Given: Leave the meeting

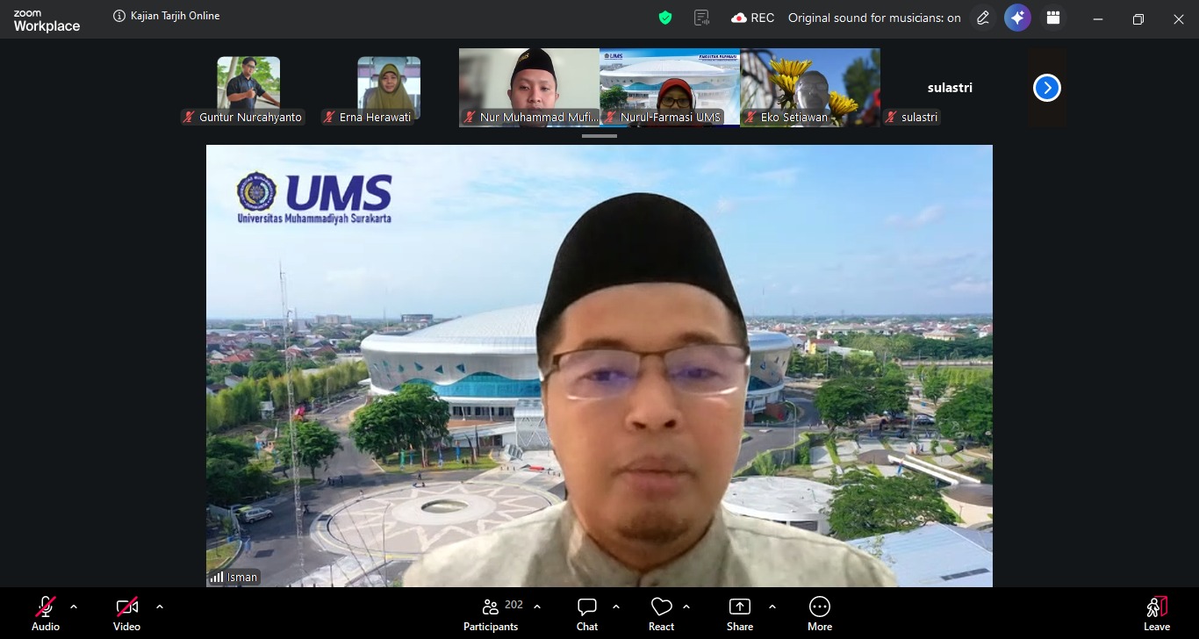Looking at the screenshot, I should 1157,614.
